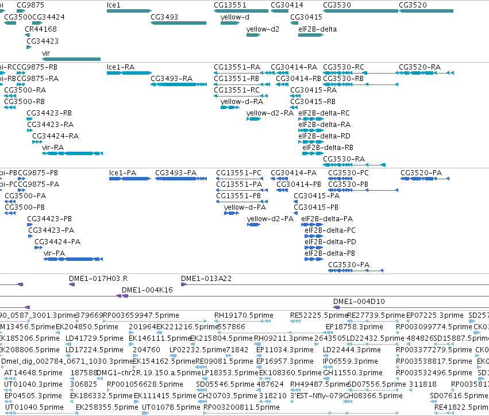Screen dimensions: 489x416
Task: Click the CG3530 gene bar
Action: 360,11
